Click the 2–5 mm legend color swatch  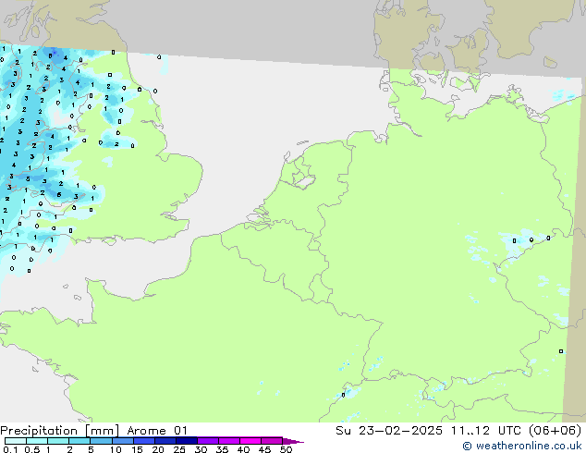[79, 441]
